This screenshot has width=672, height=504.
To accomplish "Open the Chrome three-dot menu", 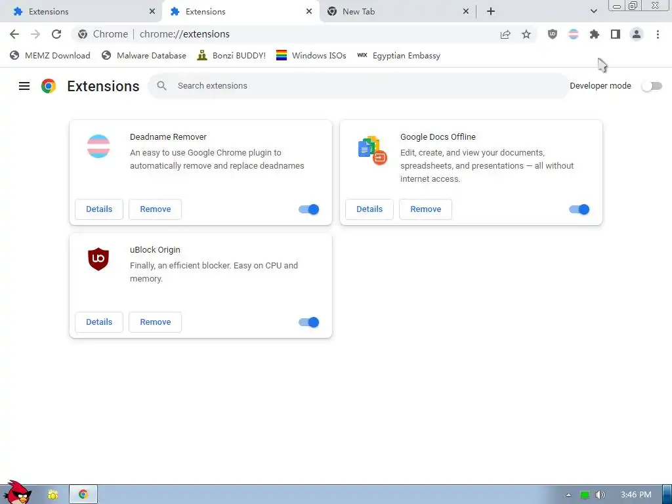I will click(x=658, y=34).
